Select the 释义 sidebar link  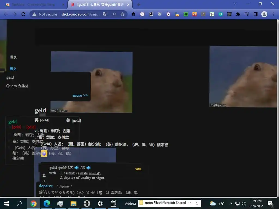pos(13,69)
